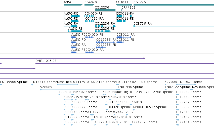Viewport: 214px width, 126px height.
Task: Click transcript CG12236-RB
Action: [x=103, y=31]
